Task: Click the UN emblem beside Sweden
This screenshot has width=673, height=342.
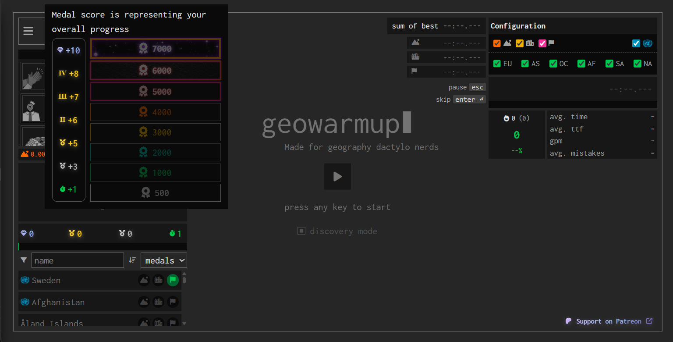Action: click(x=25, y=280)
